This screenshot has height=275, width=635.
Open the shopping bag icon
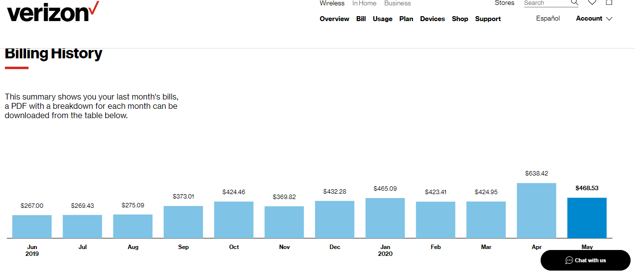pos(609,2)
